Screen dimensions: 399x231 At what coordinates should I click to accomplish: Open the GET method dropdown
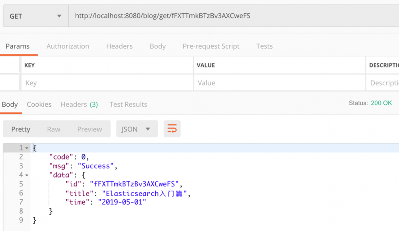(35, 16)
